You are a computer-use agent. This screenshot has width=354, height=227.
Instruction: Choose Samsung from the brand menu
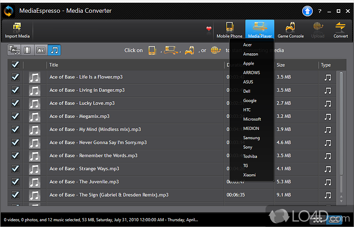click(252, 138)
